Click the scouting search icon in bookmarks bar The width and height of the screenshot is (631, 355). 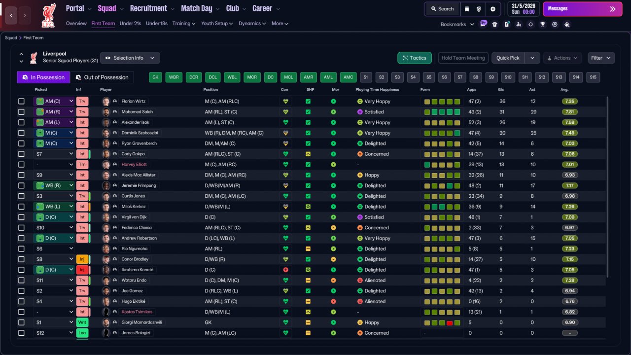(519, 24)
